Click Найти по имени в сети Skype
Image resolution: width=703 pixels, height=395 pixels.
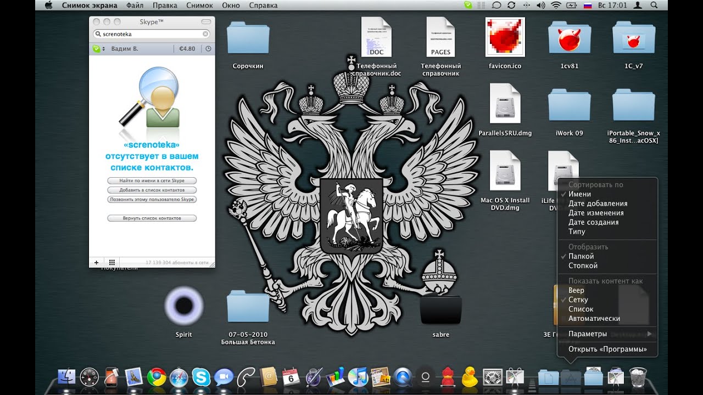tap(152, 180)
